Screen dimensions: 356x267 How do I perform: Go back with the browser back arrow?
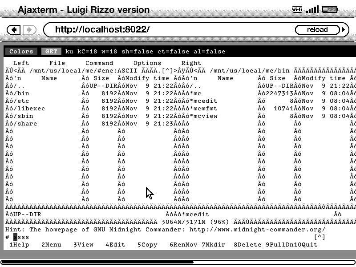[x=14, y=30]
